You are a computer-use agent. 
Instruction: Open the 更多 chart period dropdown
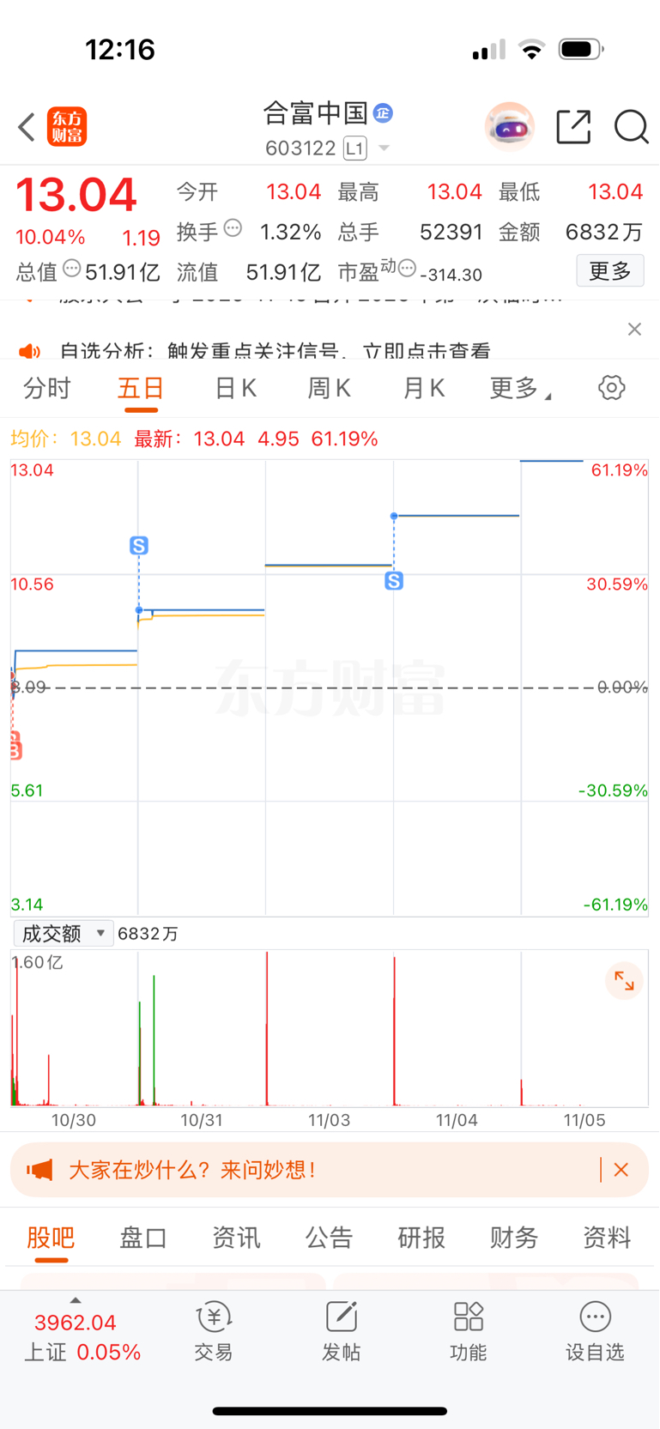click(520, 389)
